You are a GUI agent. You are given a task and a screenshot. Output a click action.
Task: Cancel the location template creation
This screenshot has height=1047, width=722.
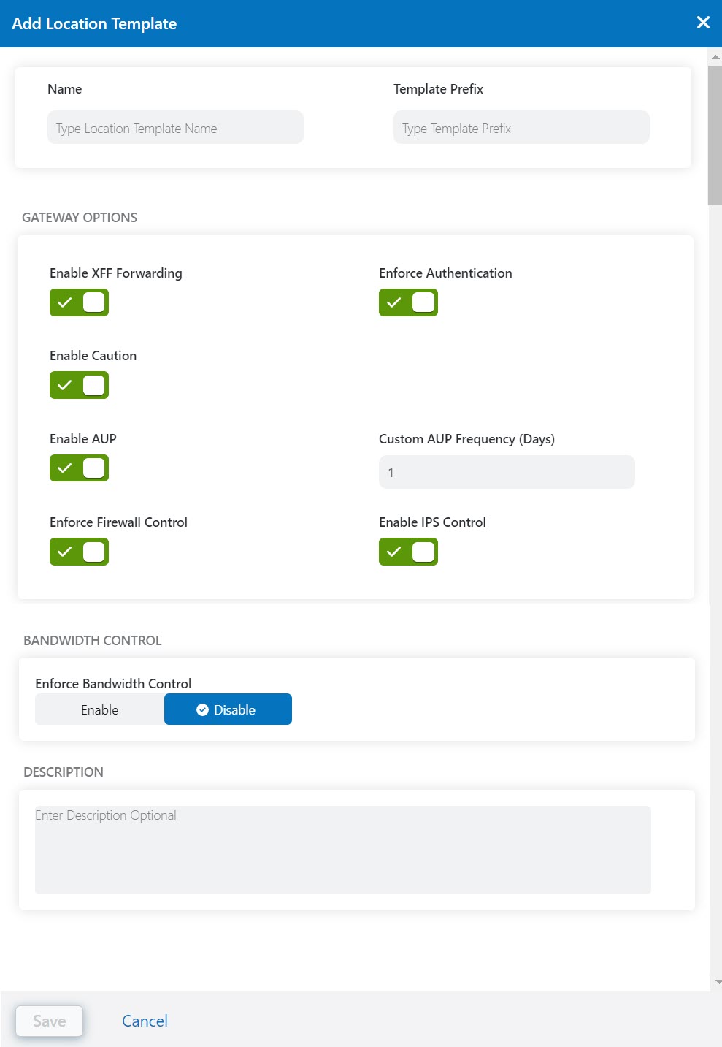144,1021
